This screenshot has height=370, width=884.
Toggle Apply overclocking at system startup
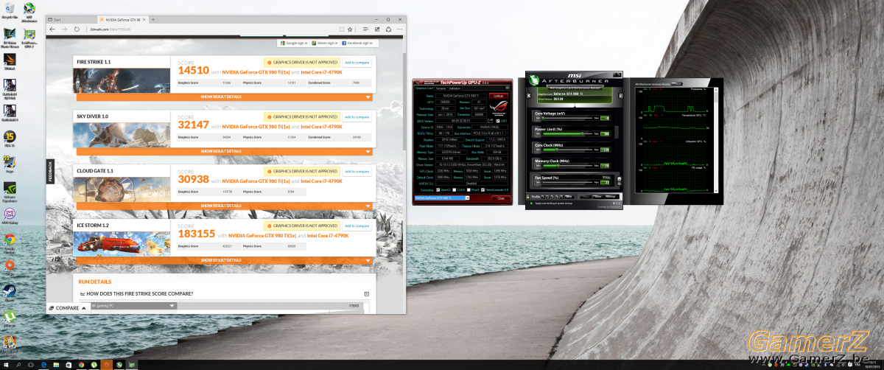(x=531, y=203)
